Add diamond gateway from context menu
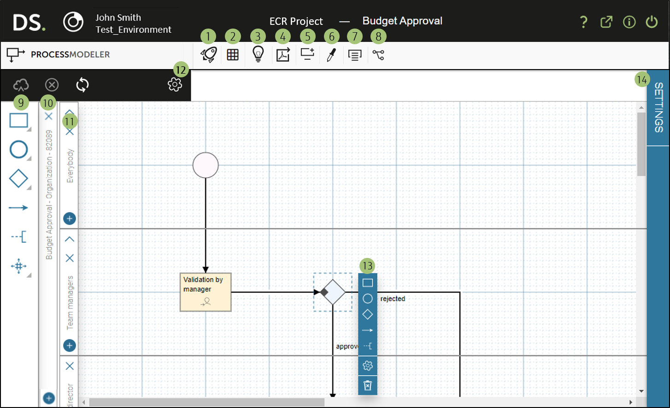 [x=368, y=315]
